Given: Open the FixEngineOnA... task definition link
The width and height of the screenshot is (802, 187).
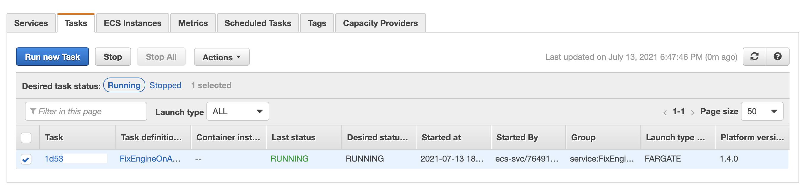Looking at the screenshot, I should point(150,159).
